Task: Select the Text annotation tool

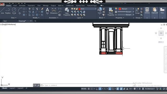Action: (47, 11)
